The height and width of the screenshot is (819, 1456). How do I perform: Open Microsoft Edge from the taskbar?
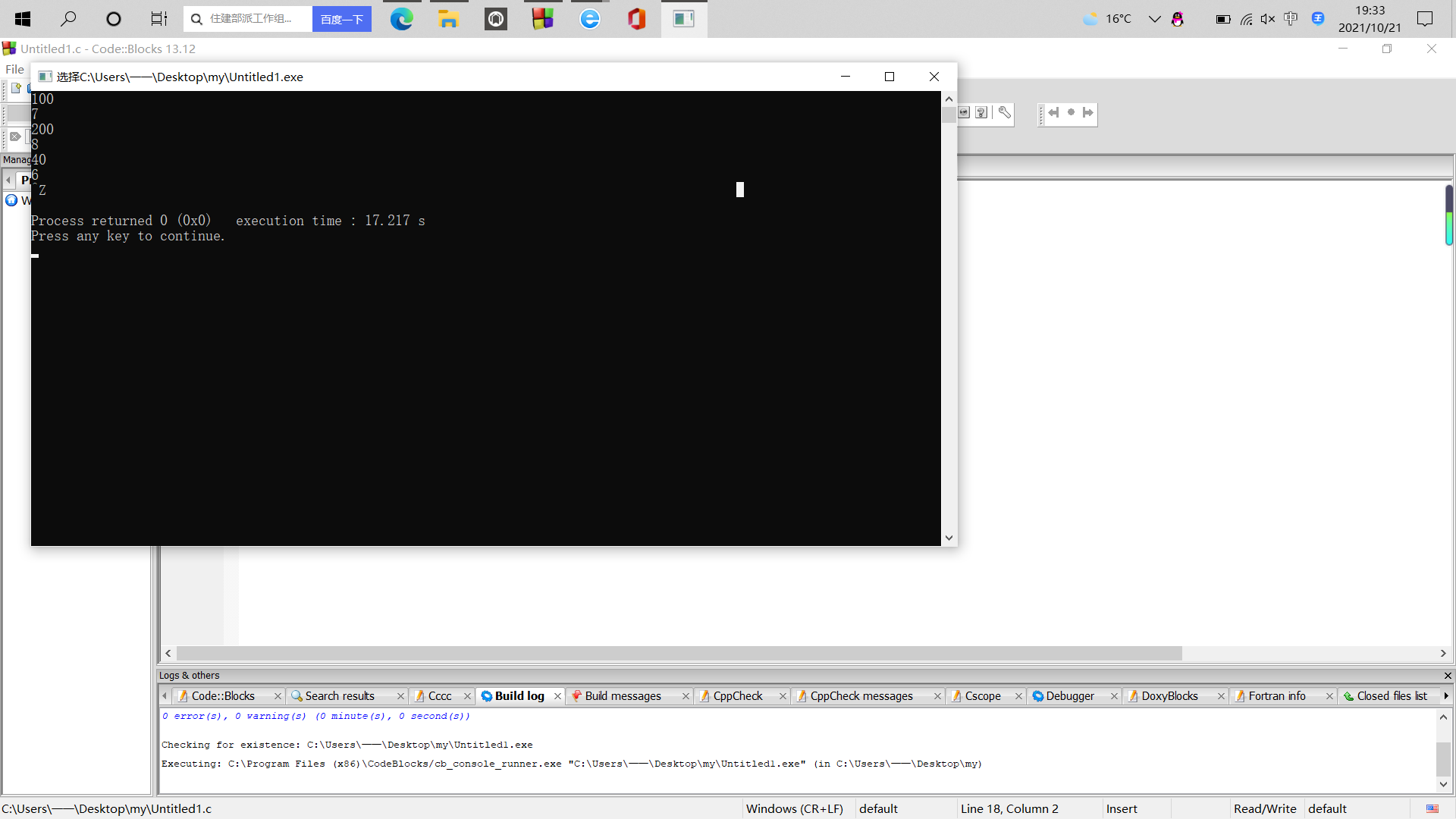(401, 19)
